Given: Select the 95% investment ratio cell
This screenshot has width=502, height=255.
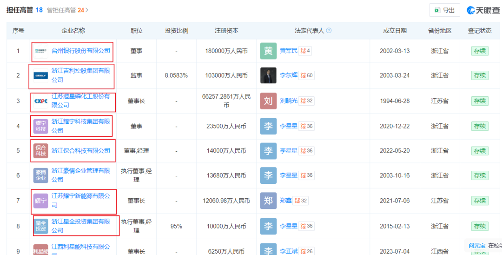Looking at the screenshot, I should click(177, 226).
